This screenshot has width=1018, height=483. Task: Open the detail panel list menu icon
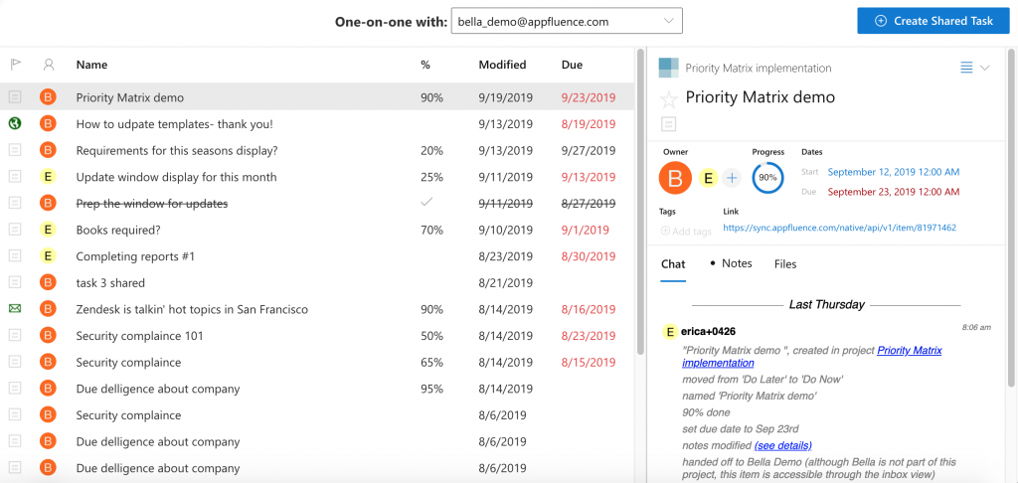[x=966, y=68]
